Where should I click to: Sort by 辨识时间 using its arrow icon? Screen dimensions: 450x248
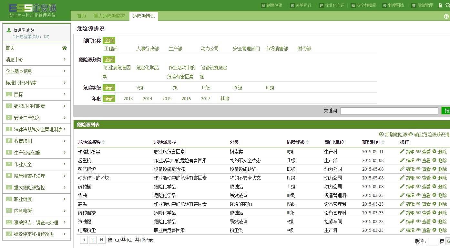pos(383,142)
